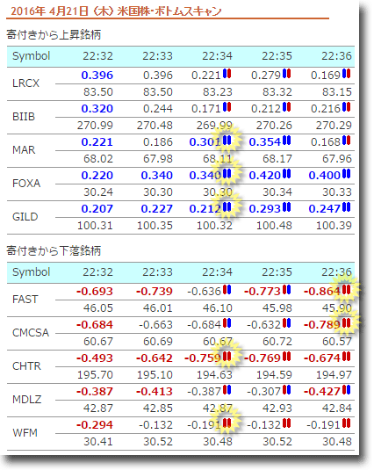Click the chart icon next to BIIB 0.171
This screenshot has height=470, width=374.
(x=227, y=107)
